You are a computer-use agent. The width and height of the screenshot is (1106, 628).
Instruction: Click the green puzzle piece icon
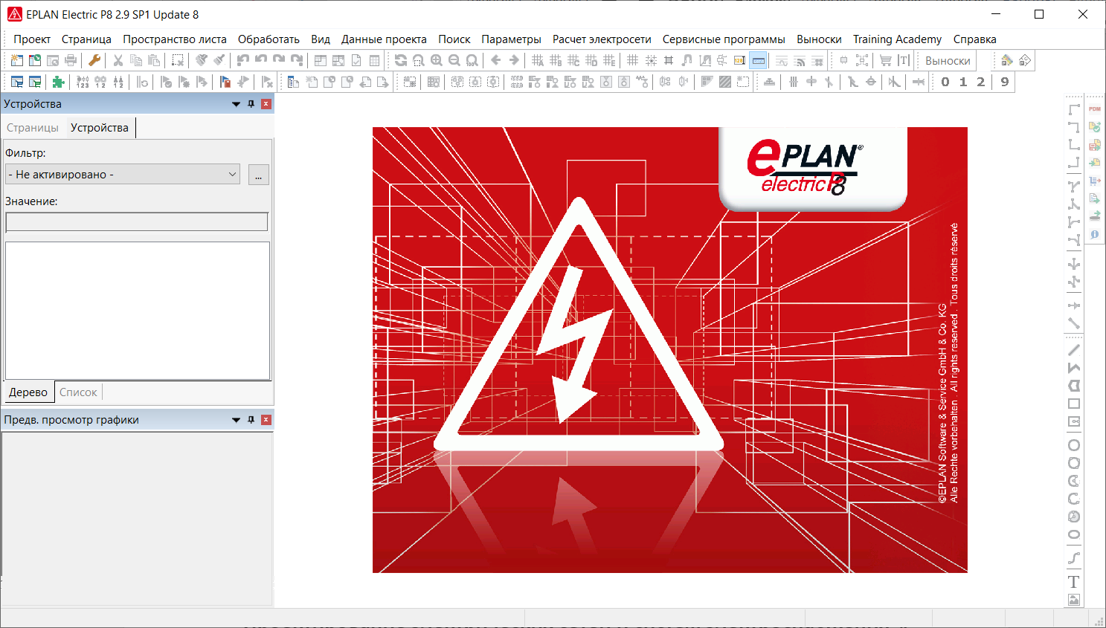pyautogui.click(x=59, y=82)
